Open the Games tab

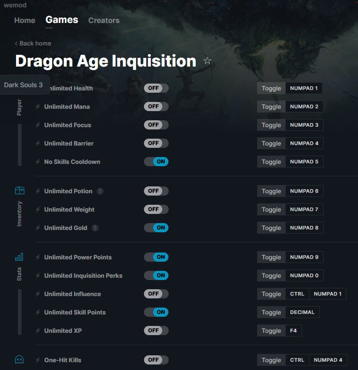click(x=62, y=20)
